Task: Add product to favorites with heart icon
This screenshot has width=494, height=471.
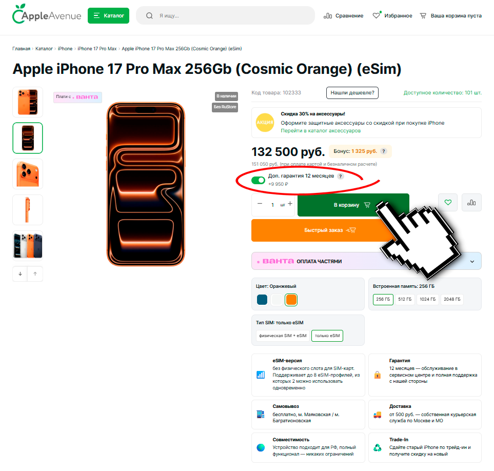Action: click(x=448, y=202)
